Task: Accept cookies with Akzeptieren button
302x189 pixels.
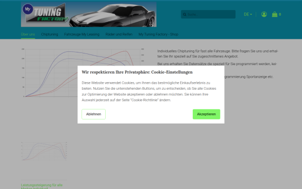Action: (x=206, y=114)
